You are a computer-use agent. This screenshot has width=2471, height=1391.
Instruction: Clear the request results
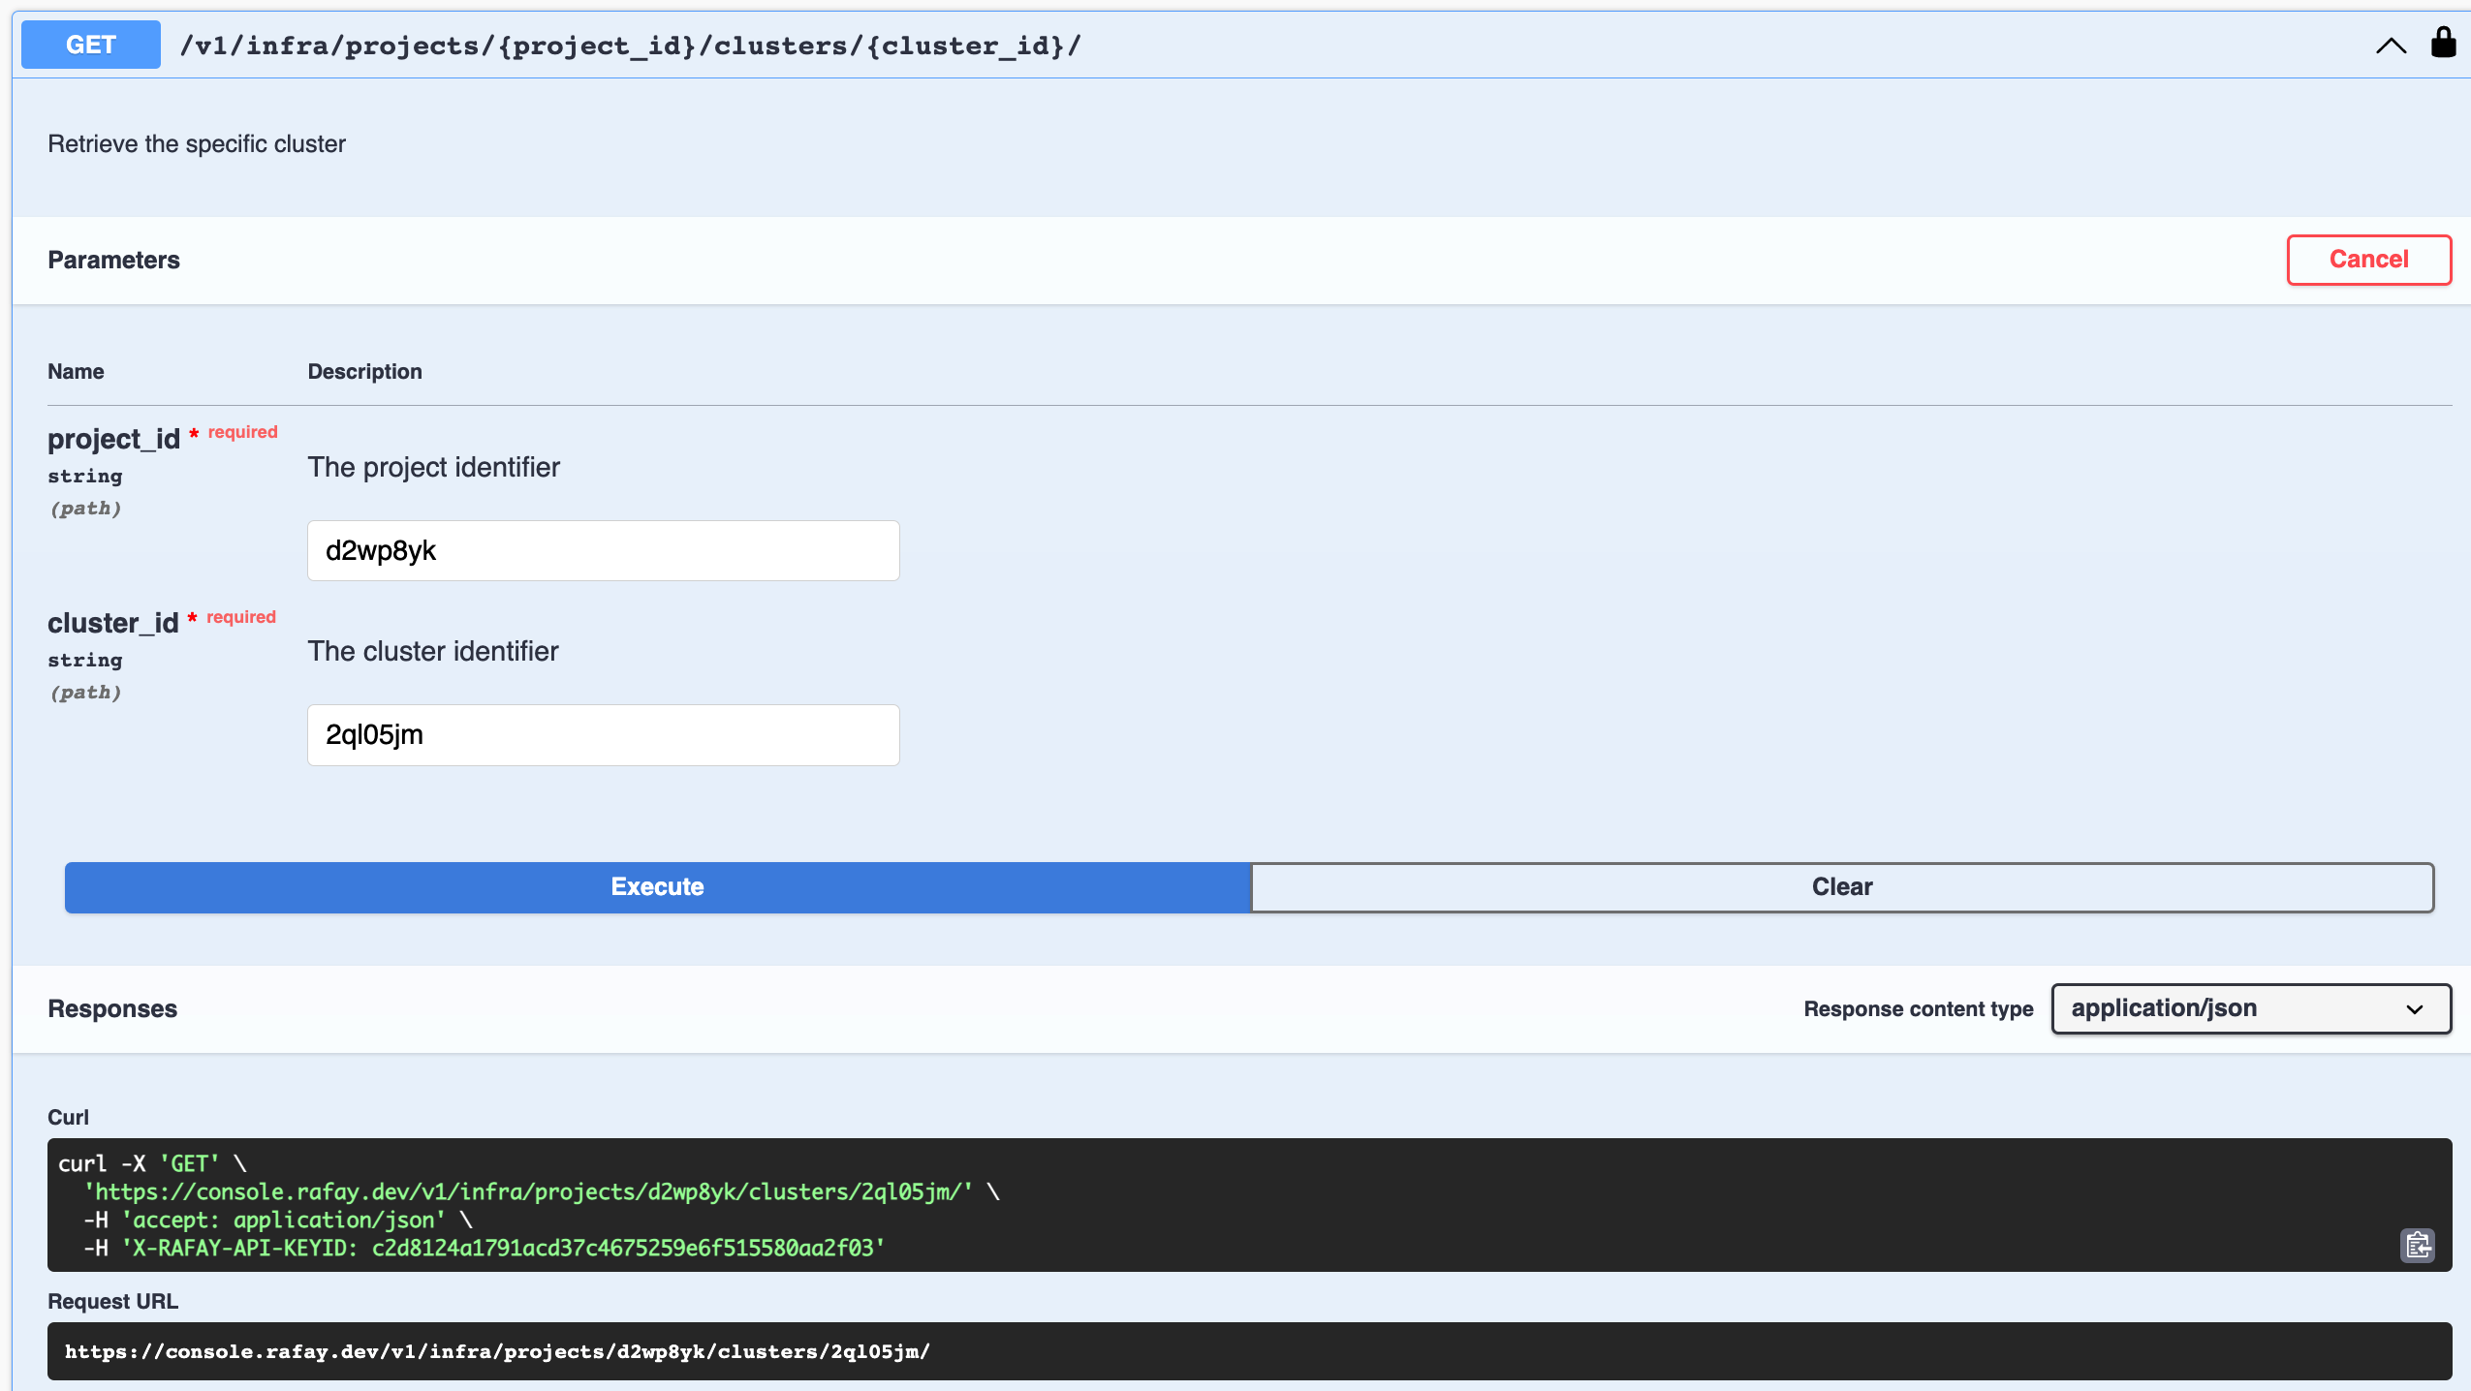point(1842,887)
